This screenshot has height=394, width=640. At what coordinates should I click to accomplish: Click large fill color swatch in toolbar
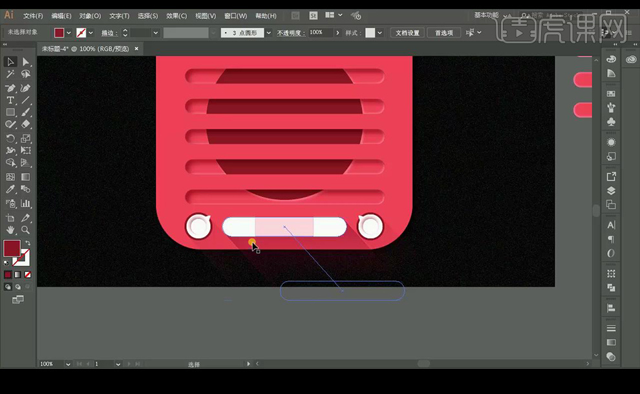click(x=12, y=249)
